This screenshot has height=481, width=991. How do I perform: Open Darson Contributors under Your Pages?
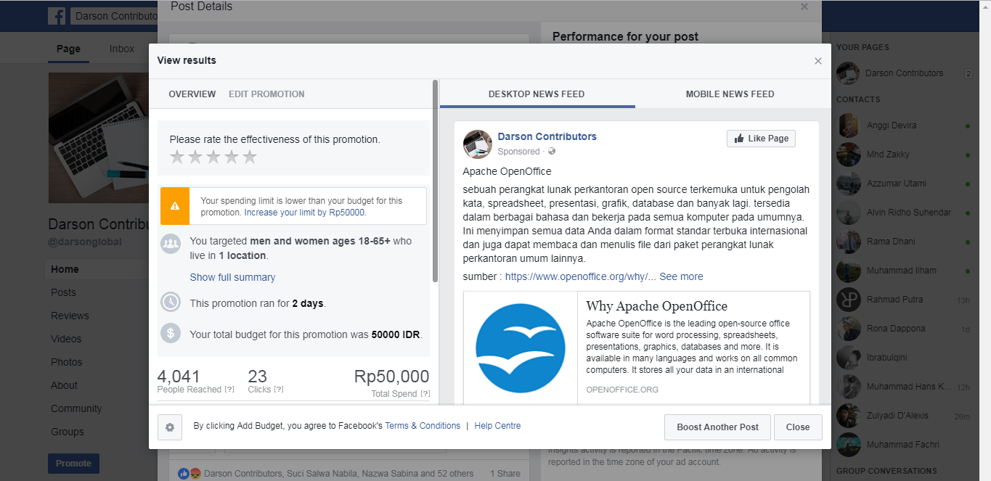pos(904,73)
